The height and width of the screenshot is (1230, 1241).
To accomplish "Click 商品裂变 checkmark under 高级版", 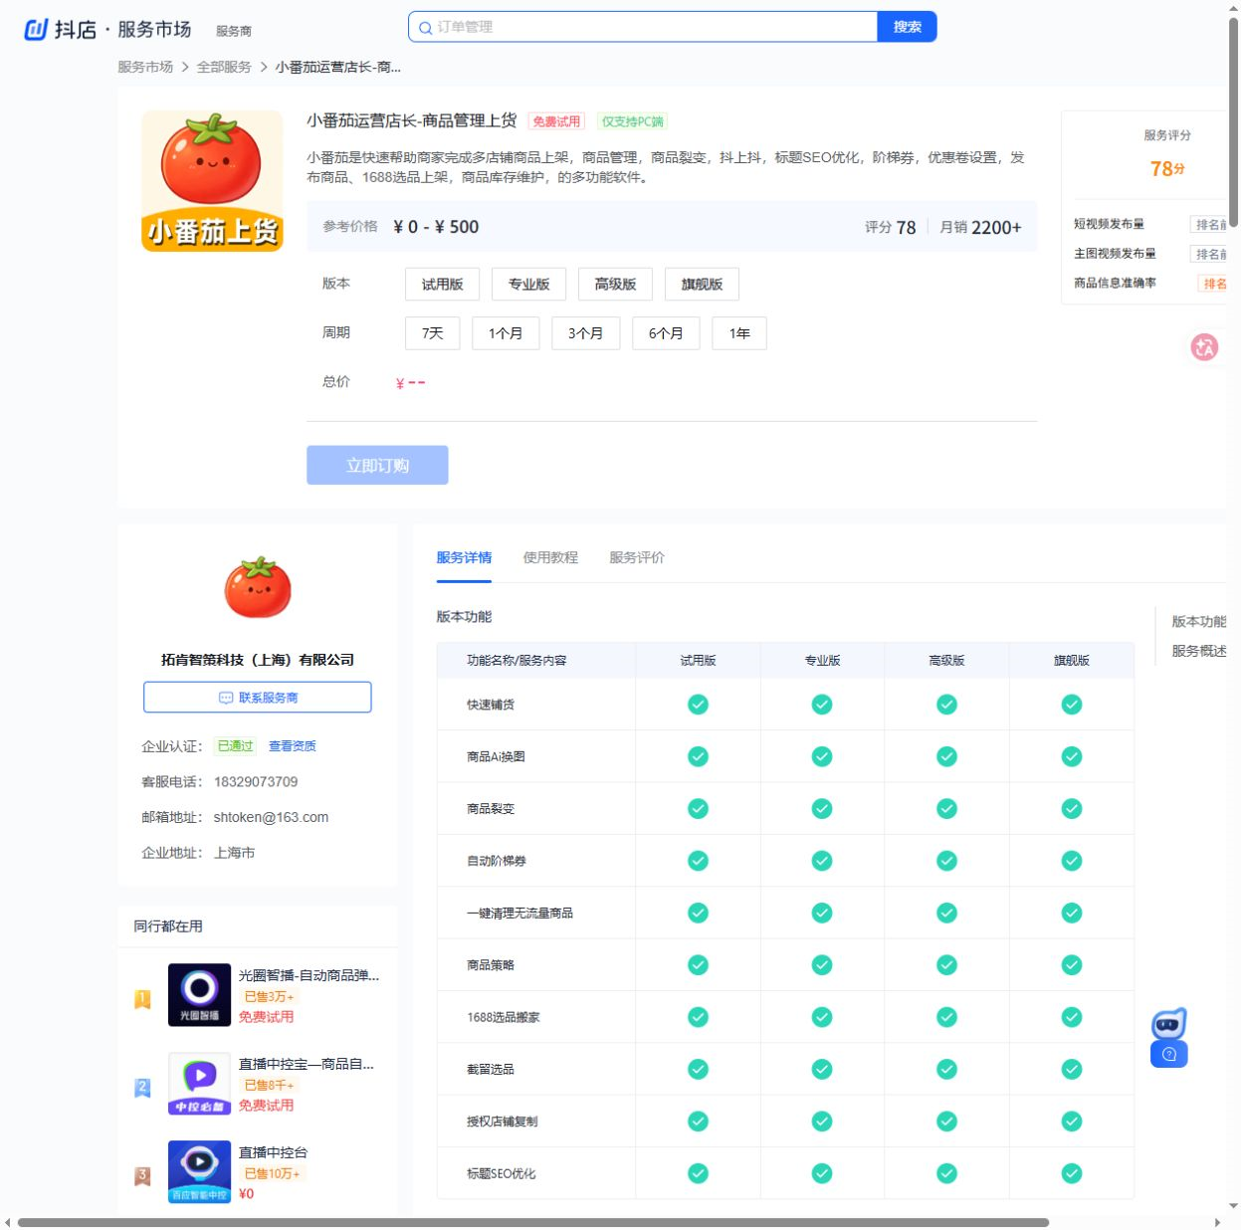I will [x=947, y=809].
